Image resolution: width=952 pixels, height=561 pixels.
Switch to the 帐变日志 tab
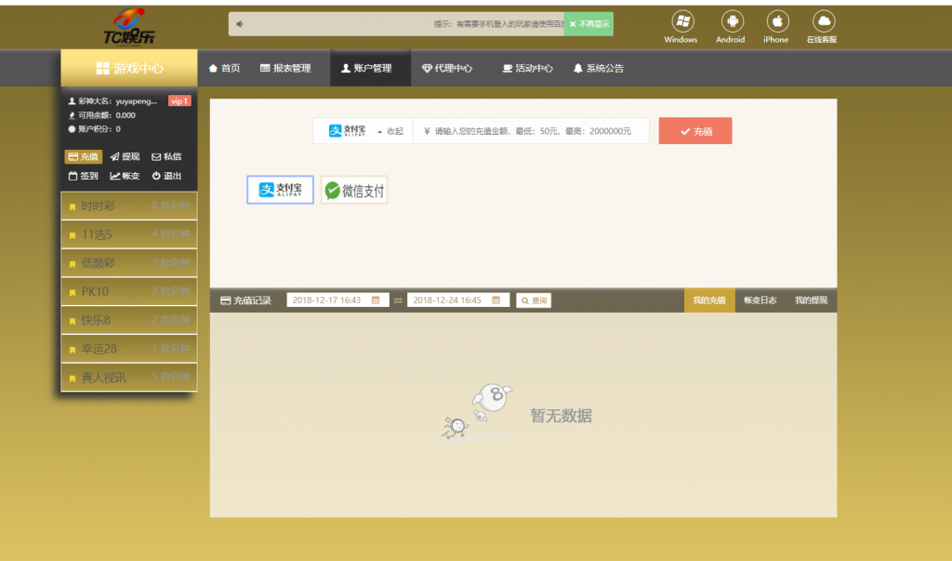(760, 301)
